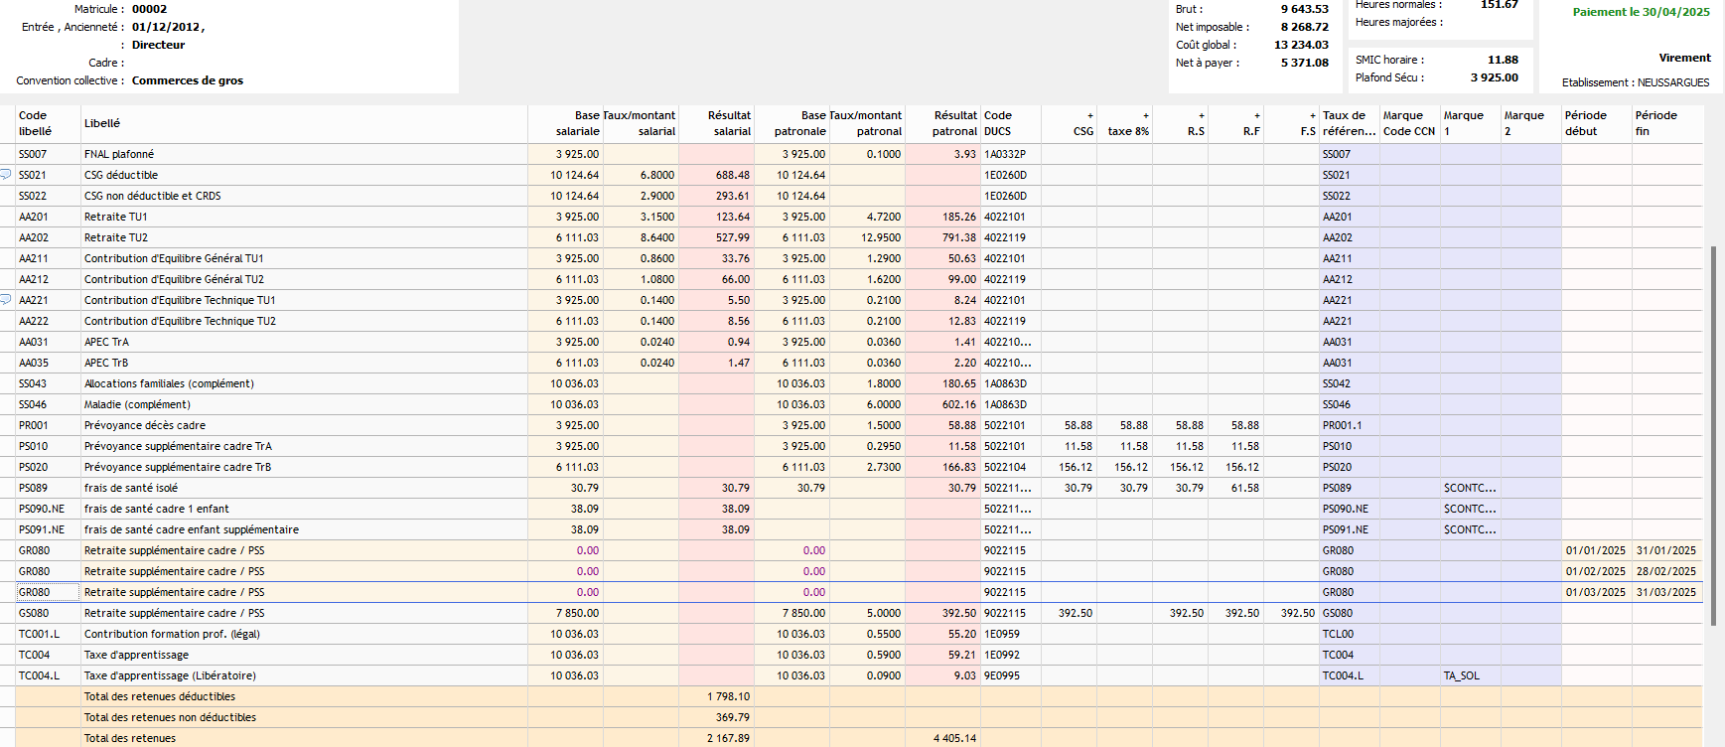This screenshot has height=747, width=1725.
Task: Click 'Contribution formation prof. (légal)' label
Action: click(172, 634)
